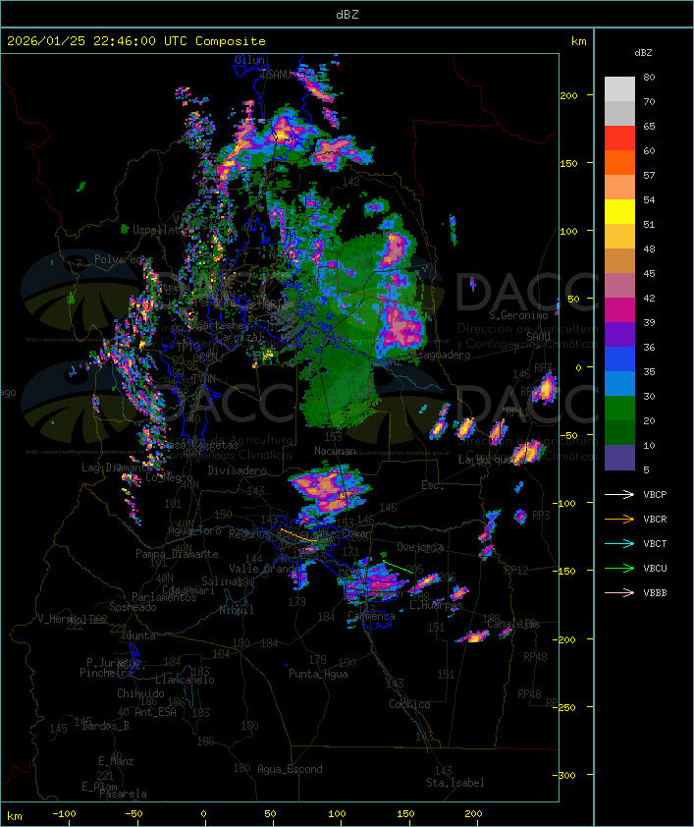Click the dBZ title at the top
The image size is (694, 827).
pyautogui.click(x=347, y=13)
